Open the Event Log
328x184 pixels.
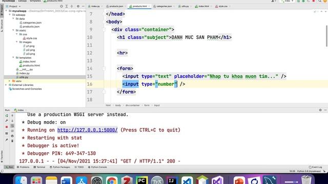tap(316, 167)
